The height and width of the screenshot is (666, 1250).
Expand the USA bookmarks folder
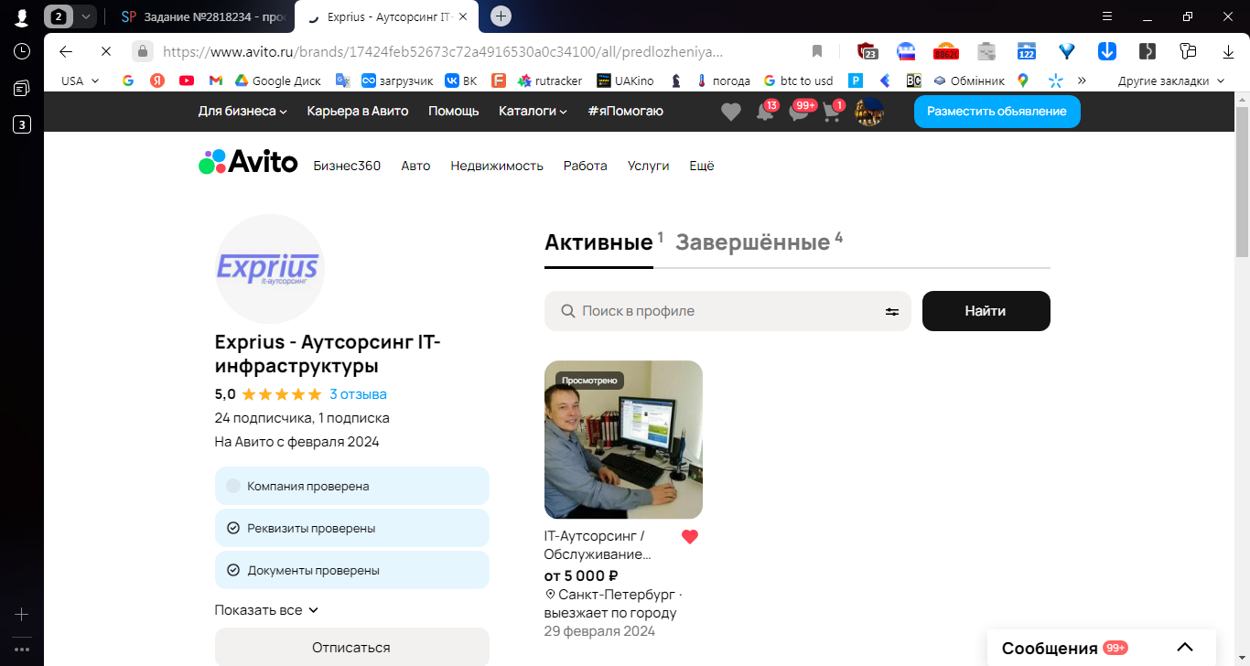80,81
